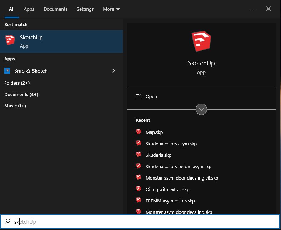Click the icon beside Map.skp
The width and height of the screenshot is (281, 230).
139,132
